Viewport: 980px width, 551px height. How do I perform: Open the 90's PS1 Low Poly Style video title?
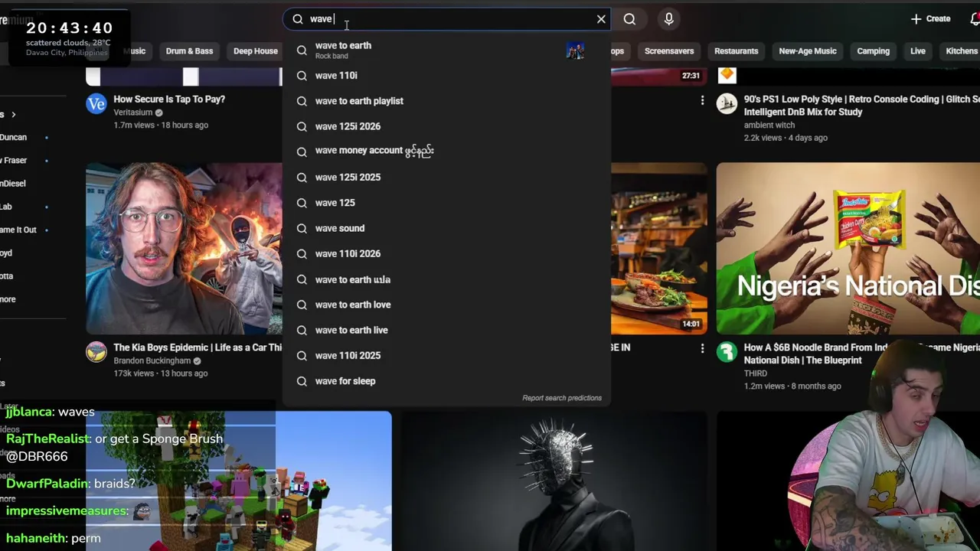click(x=861, y=106)
